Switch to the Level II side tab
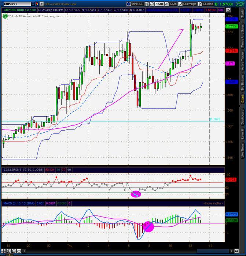 (x=242, y=134)
